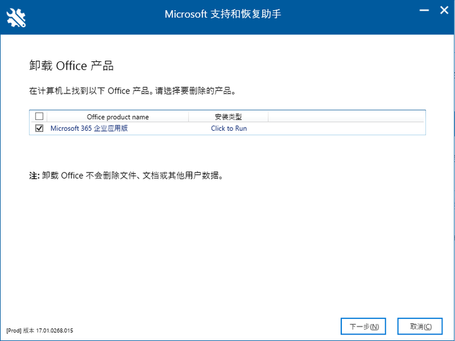
Task: Toggle the select-all checkbox in the list header
Action: pos(39,116)
